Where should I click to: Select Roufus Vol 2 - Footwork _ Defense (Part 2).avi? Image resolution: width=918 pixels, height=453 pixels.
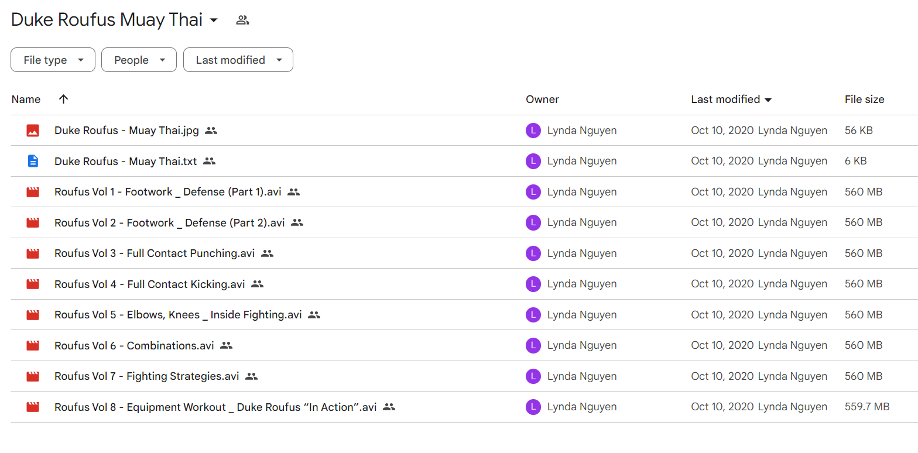[x=170, y=222]
